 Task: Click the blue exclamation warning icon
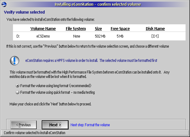tap(15, 61)
